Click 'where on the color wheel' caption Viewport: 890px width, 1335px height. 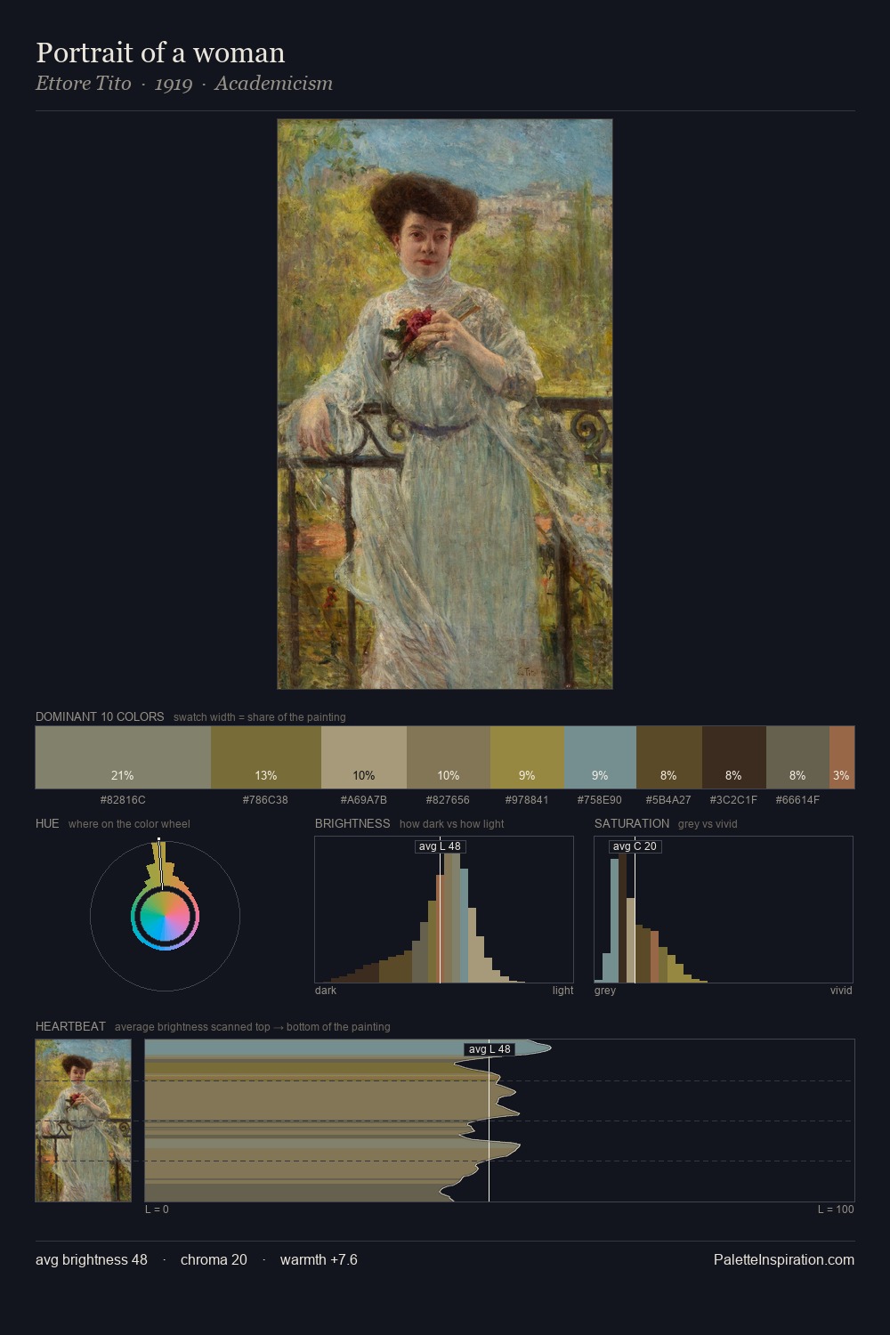pos(129,824)
